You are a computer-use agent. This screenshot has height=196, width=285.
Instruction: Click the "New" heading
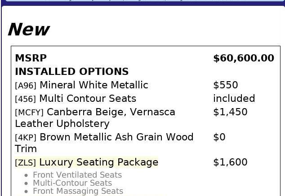[28, 30]
